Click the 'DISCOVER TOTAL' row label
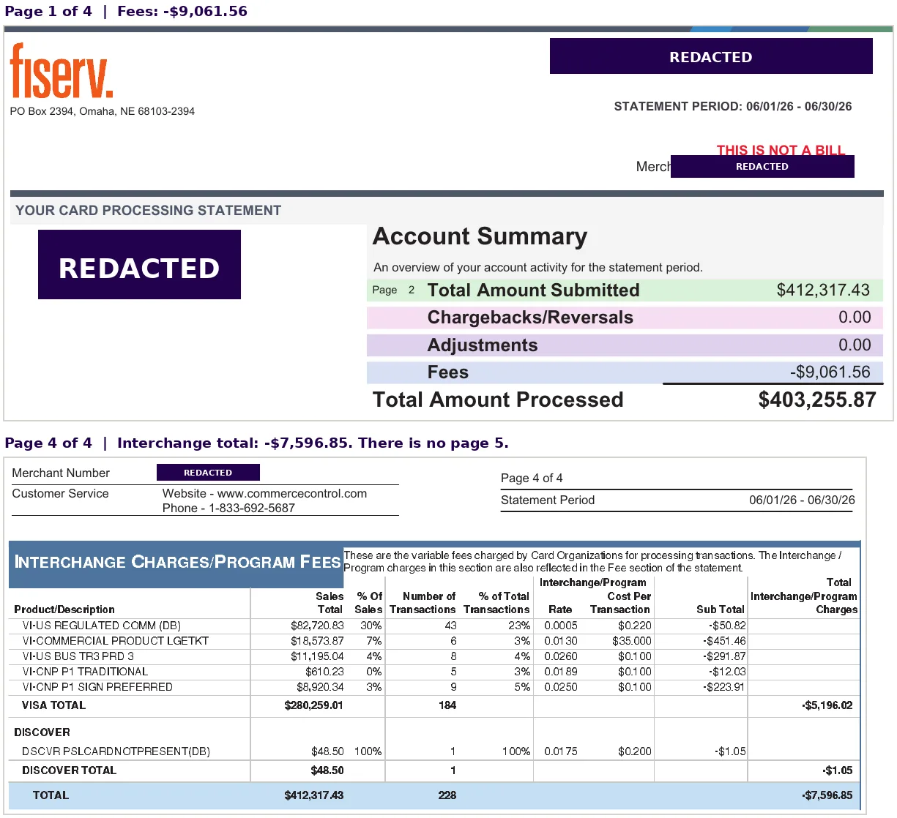The width and height of the screenshot is (897, 818). [69, 770]
